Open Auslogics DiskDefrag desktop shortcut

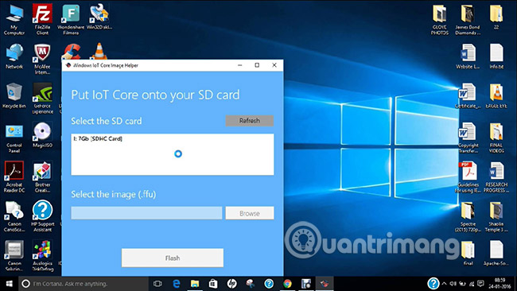(x=42, y=256)
